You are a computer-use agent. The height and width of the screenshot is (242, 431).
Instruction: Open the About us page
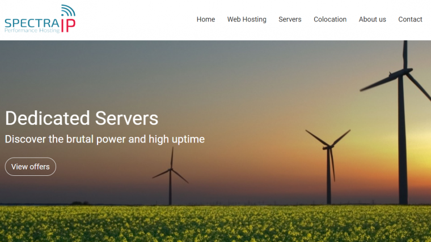coord(372,19)
